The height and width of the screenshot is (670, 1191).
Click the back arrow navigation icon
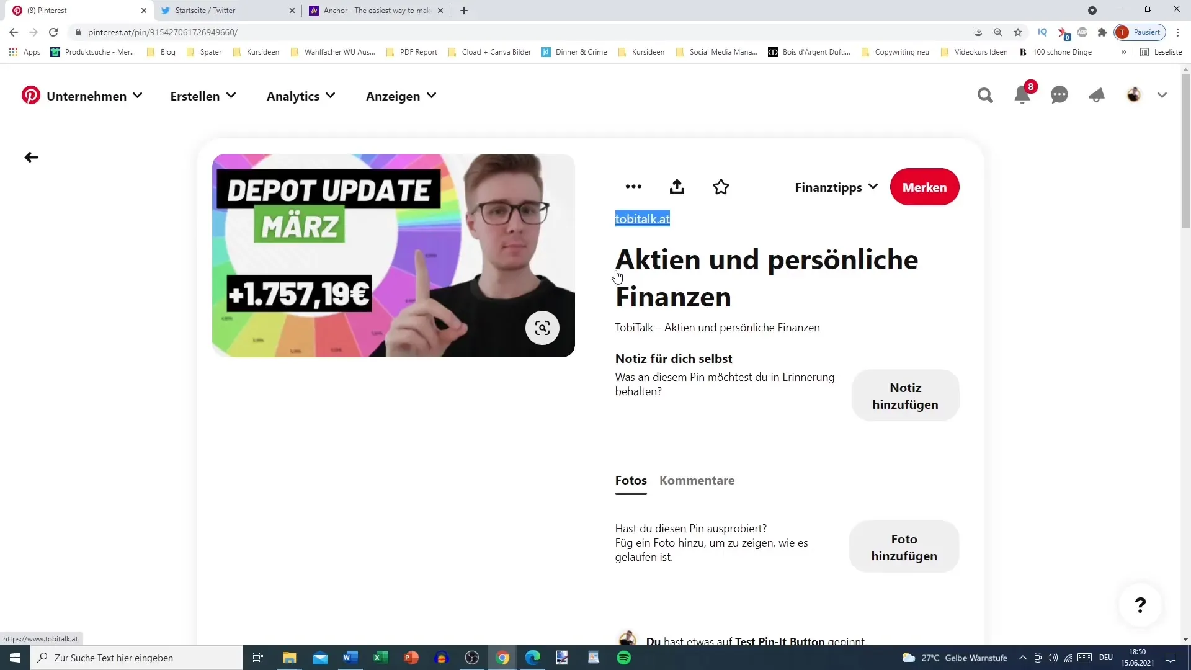point(31,157)
